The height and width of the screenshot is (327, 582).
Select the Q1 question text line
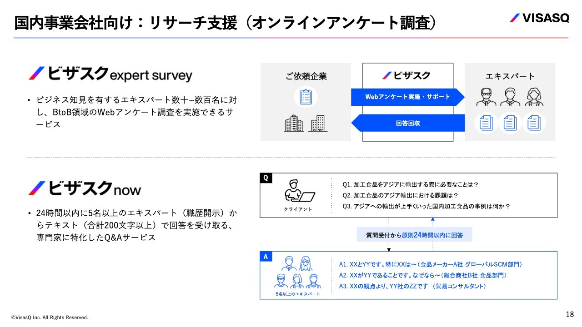click(x=410, y=184)
